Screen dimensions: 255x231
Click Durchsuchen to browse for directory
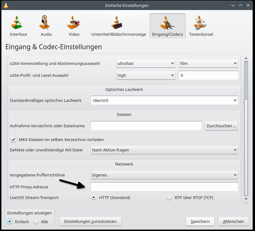coord(221,126)
